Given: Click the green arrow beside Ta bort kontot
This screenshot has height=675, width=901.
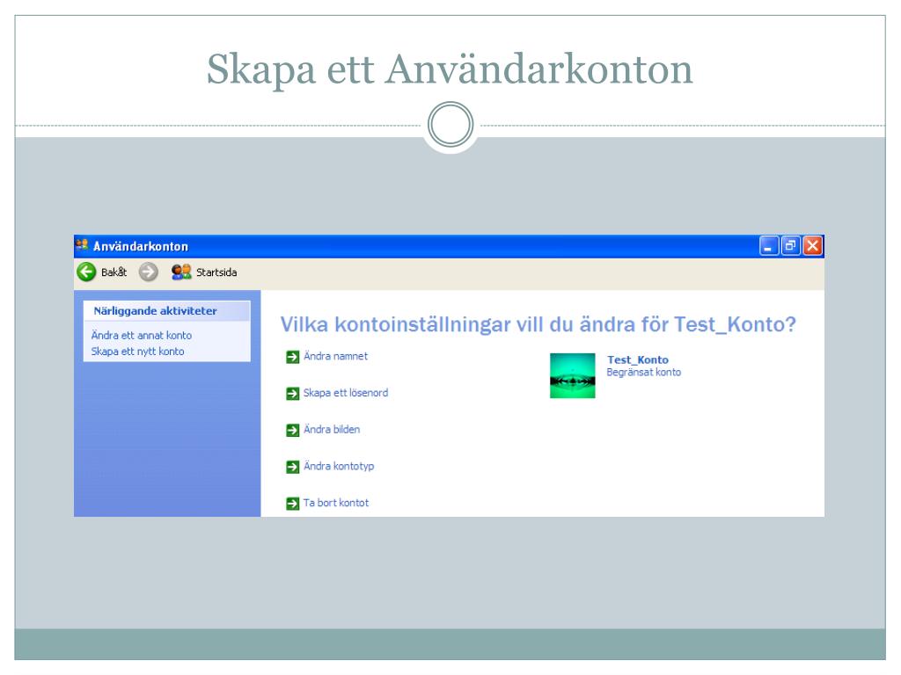Looking at the screenshot, I should click(292, 504).
